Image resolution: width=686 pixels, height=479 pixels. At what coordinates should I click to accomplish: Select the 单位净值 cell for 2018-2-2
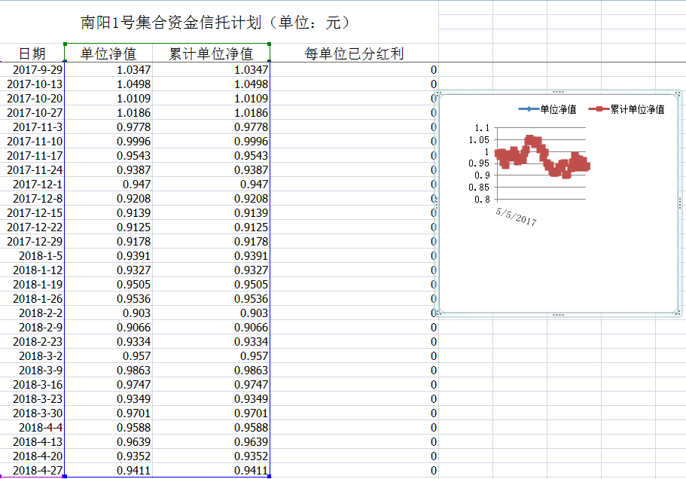click(x=108, y=313)
